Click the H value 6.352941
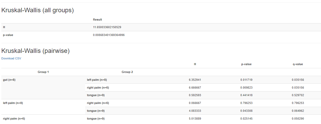The width and height of the screenshot is (321, 124). [x=195, y=80]
